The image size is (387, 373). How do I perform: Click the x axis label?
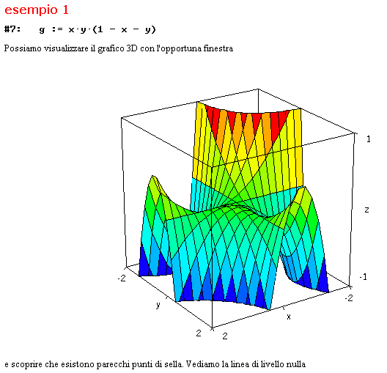pos(289,317)
